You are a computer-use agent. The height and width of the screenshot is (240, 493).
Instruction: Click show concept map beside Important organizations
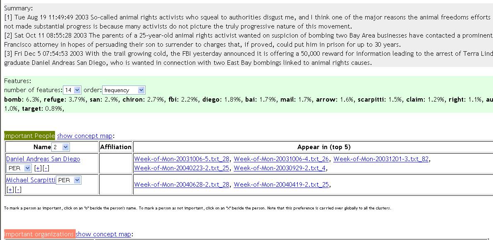103,234
